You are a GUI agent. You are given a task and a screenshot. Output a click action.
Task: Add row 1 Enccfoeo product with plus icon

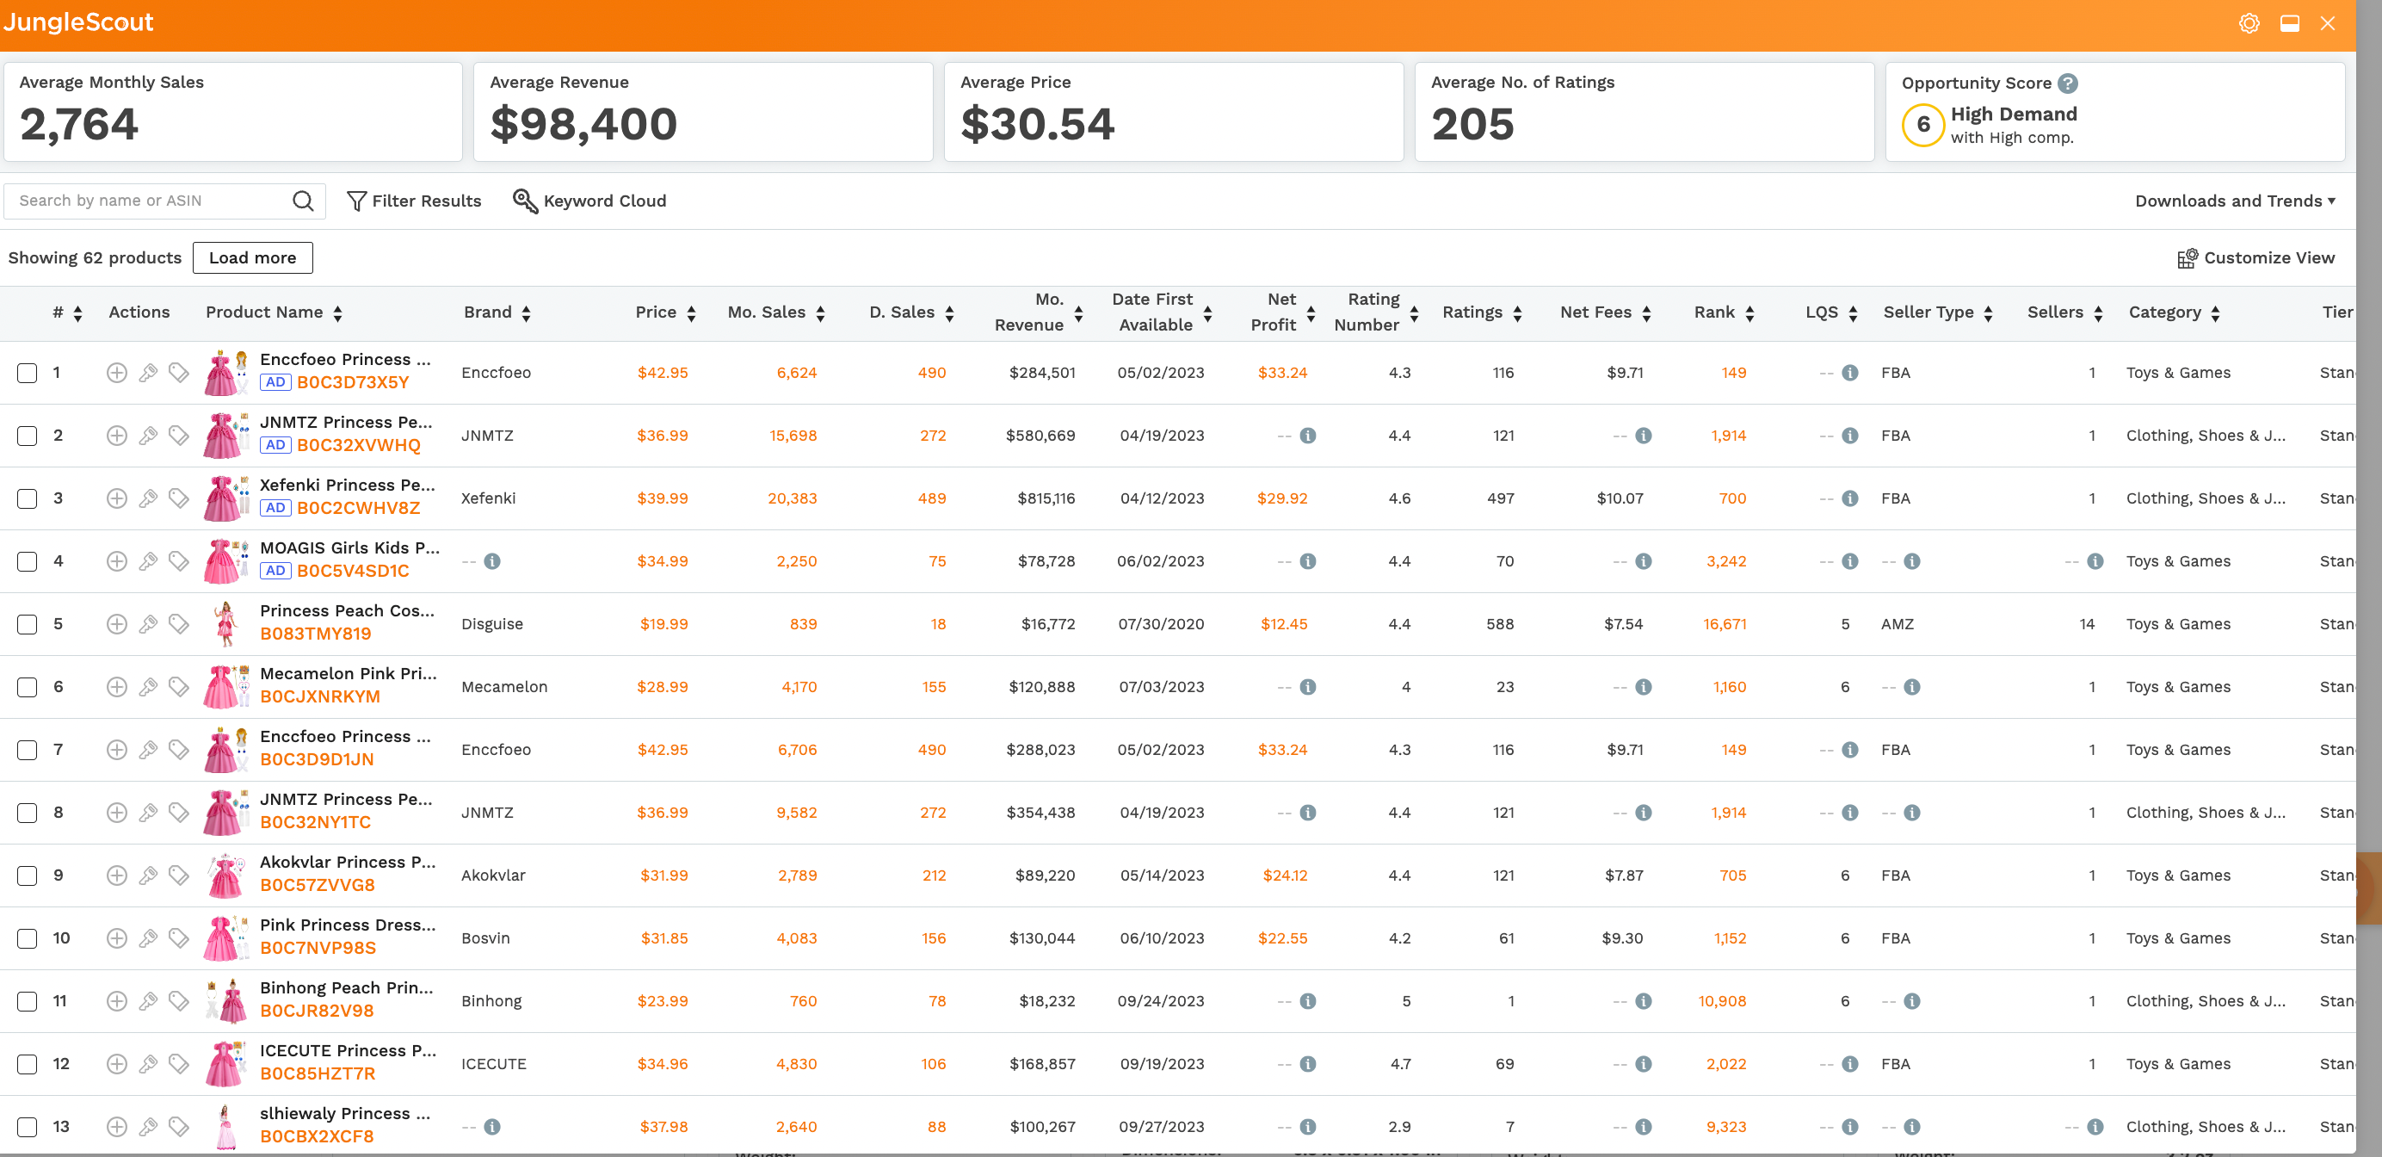[116, 373]
